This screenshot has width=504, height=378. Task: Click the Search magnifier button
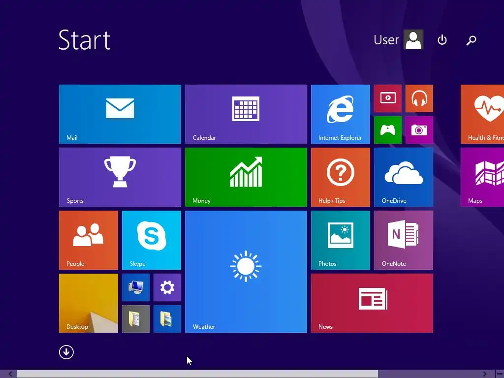click(471, 40)
